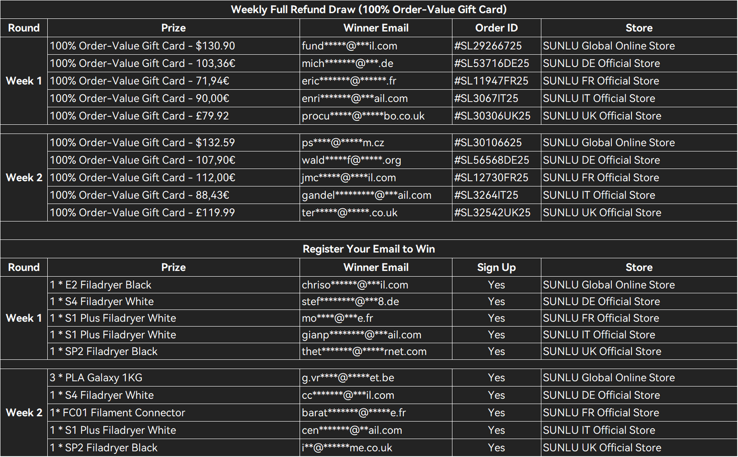
Task: Click email gandel*********@***ail.com
Action: pos(366,195)
